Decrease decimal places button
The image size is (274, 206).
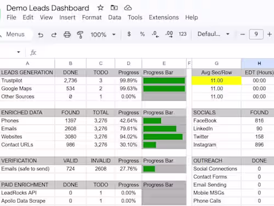(156, 34)
